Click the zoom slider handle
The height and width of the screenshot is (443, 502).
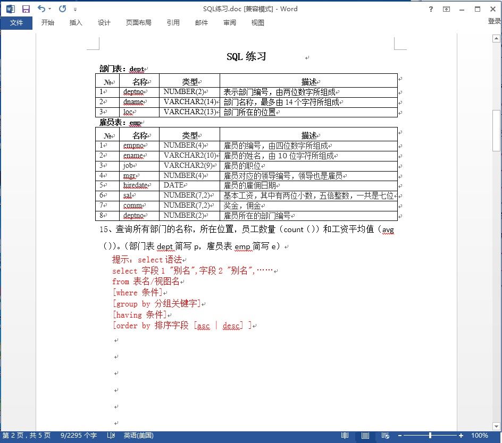pyautogui.click(x=430, y=436)
